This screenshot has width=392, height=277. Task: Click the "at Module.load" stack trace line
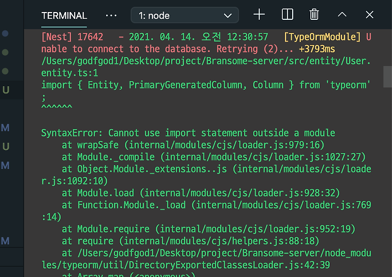click(x=201, y=193)
